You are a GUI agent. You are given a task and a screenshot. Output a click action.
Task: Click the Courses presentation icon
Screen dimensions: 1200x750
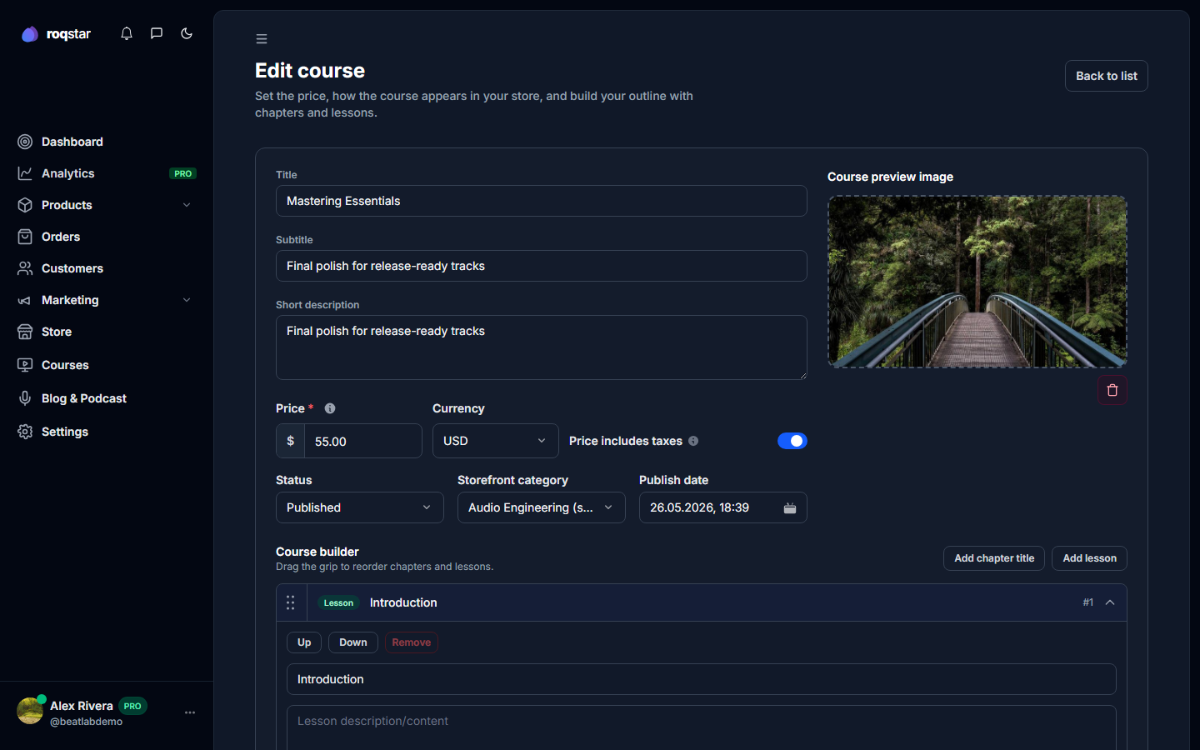[x=25, y=365]
